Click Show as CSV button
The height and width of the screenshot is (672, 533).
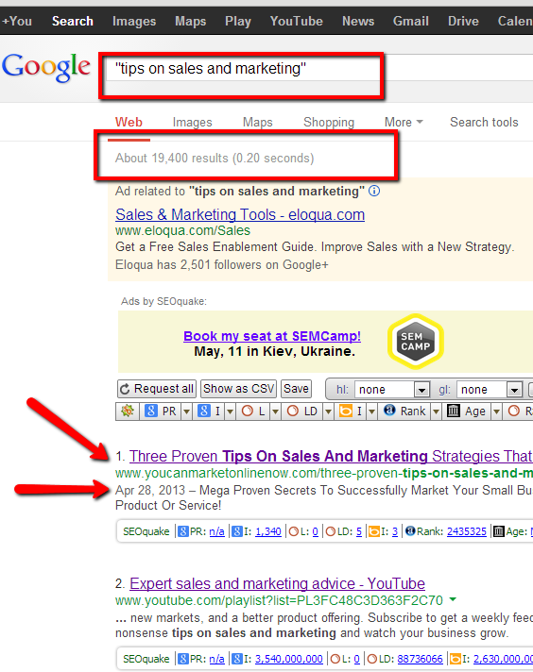(x=238, y=389)
